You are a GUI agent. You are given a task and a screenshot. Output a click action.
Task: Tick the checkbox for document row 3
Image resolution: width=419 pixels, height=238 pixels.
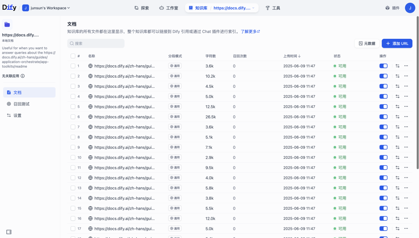[x=74, y=86]
